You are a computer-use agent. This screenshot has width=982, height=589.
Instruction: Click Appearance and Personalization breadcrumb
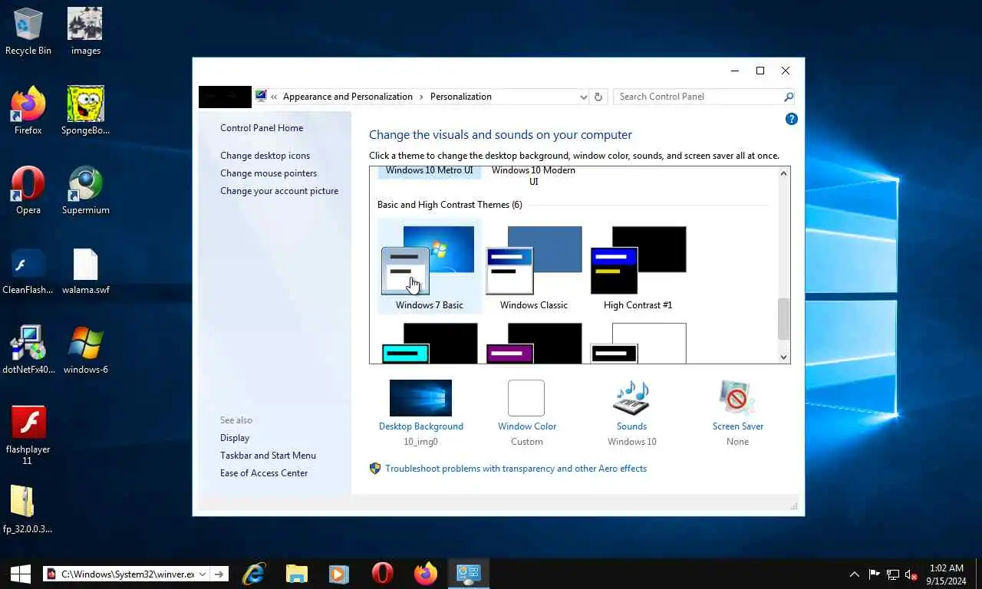pyautogui.click(x=348, y=97)
